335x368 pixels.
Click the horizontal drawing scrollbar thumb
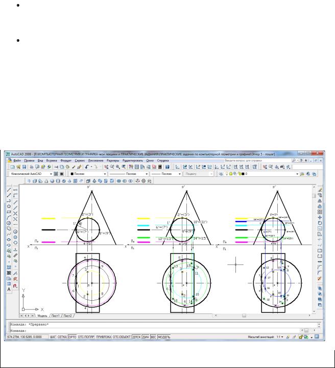pyautogui.click(x=244, y=316)
